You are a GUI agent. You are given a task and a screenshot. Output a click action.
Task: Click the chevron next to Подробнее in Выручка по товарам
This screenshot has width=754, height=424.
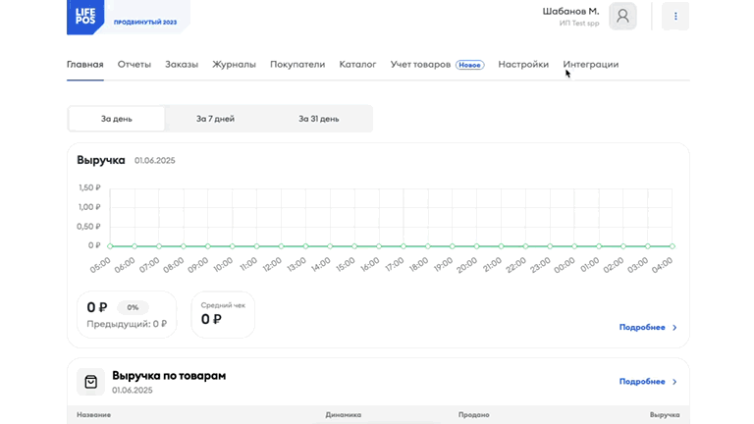(x=674, y=382)
